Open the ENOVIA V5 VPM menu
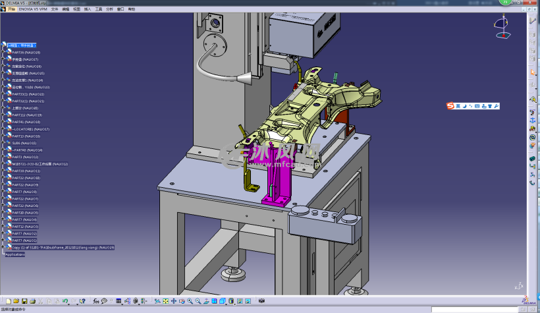The image size is (540, 313). 33,9
